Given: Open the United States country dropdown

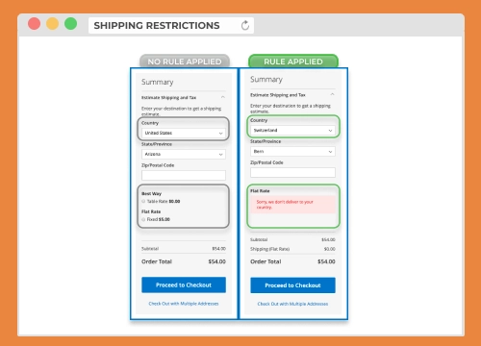Looking at the screenshot, I should [184, 133].
